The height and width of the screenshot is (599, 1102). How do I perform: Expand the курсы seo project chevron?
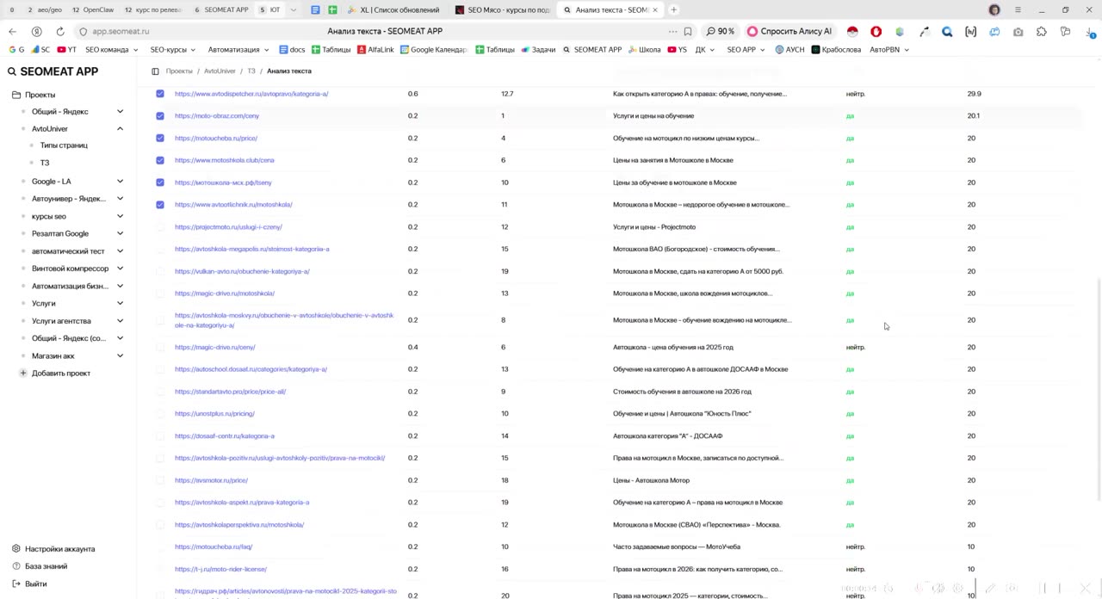pos(120,216)
